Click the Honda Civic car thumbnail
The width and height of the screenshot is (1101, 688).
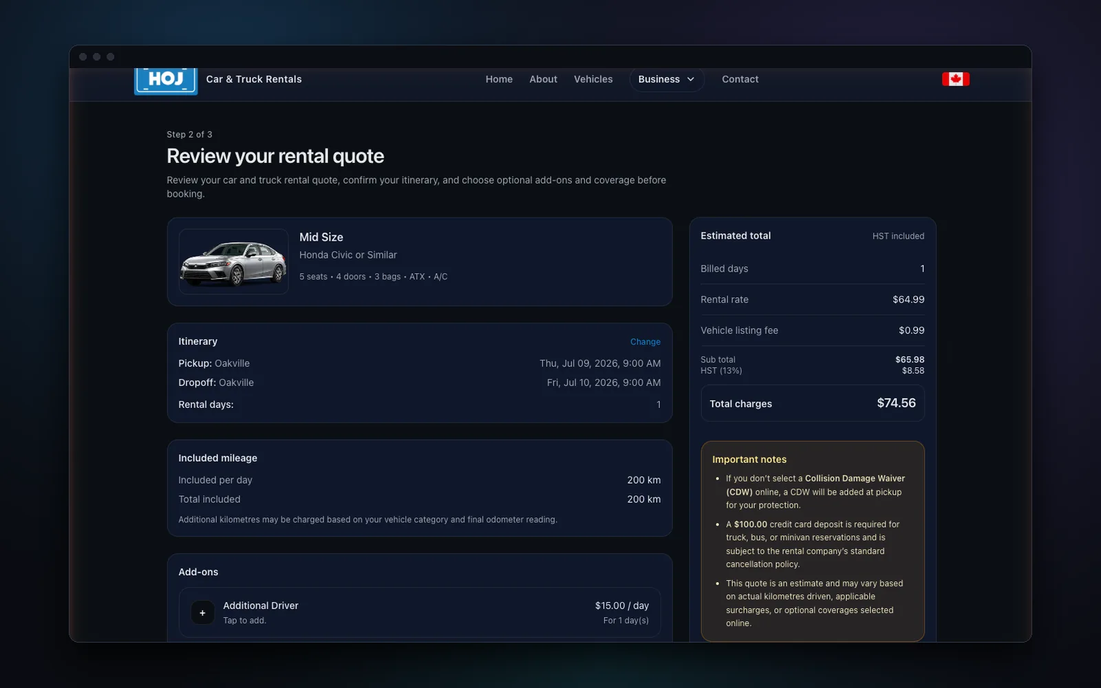pyautogui.click(x=233, y=261)
